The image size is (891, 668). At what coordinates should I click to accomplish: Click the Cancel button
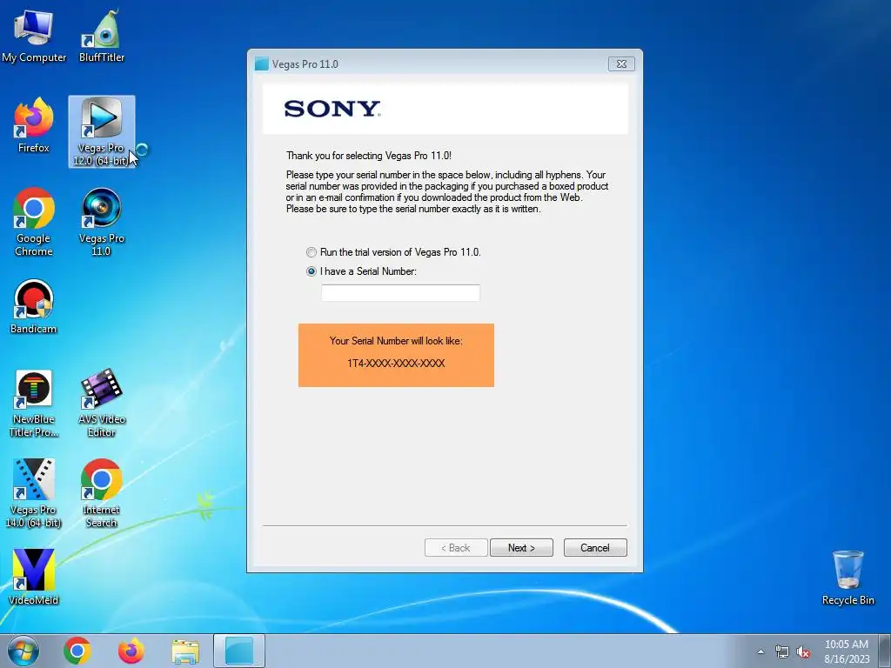coord(595,548)
